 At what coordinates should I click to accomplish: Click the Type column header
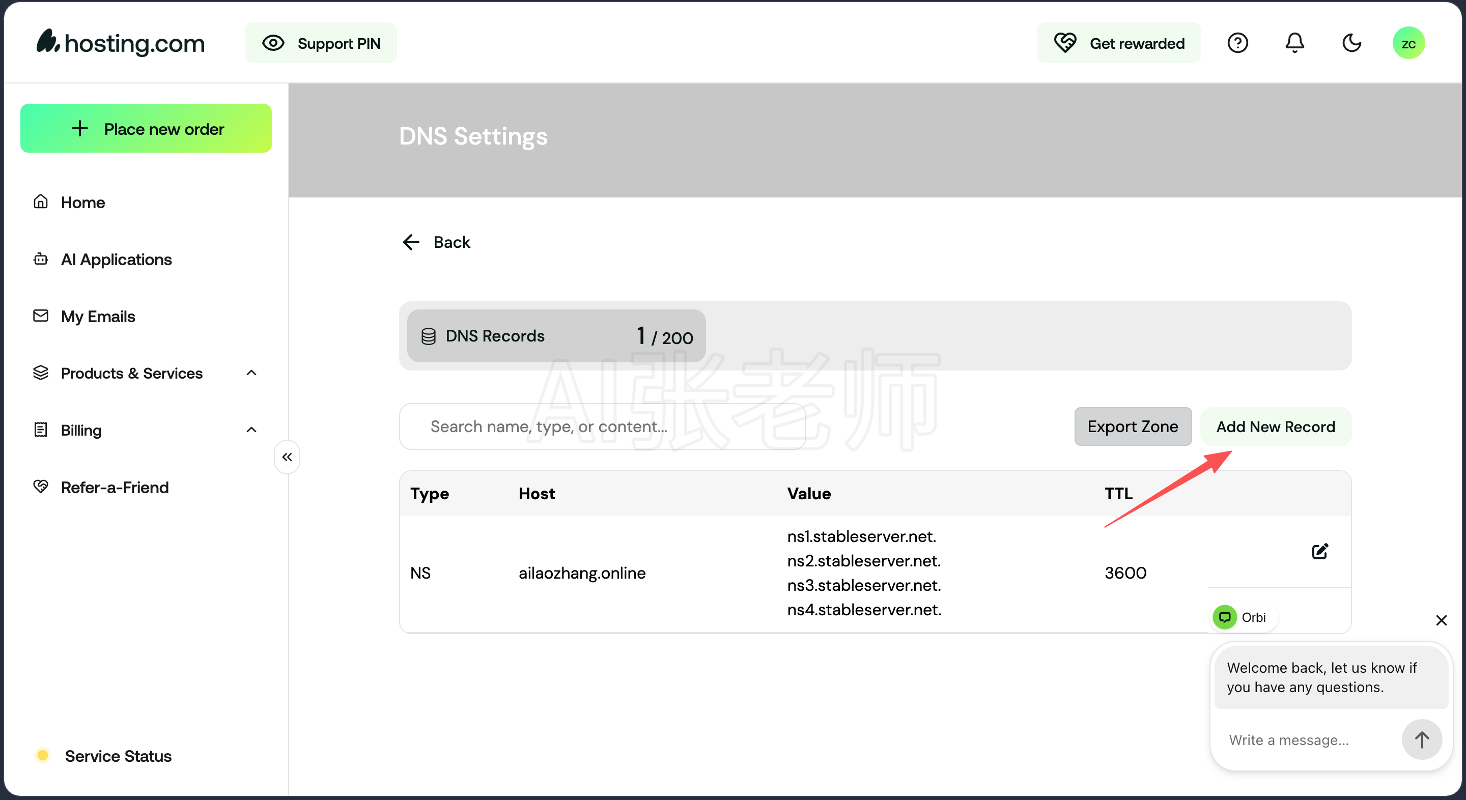(x=430, y=494)
